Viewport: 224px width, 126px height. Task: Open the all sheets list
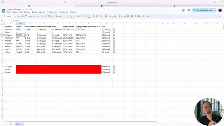click(x=11, y=124)
